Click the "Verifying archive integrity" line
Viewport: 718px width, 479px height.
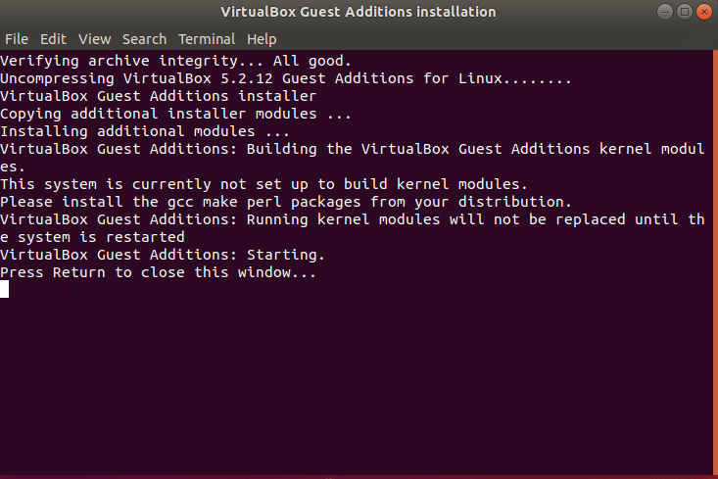click(176, 61)
